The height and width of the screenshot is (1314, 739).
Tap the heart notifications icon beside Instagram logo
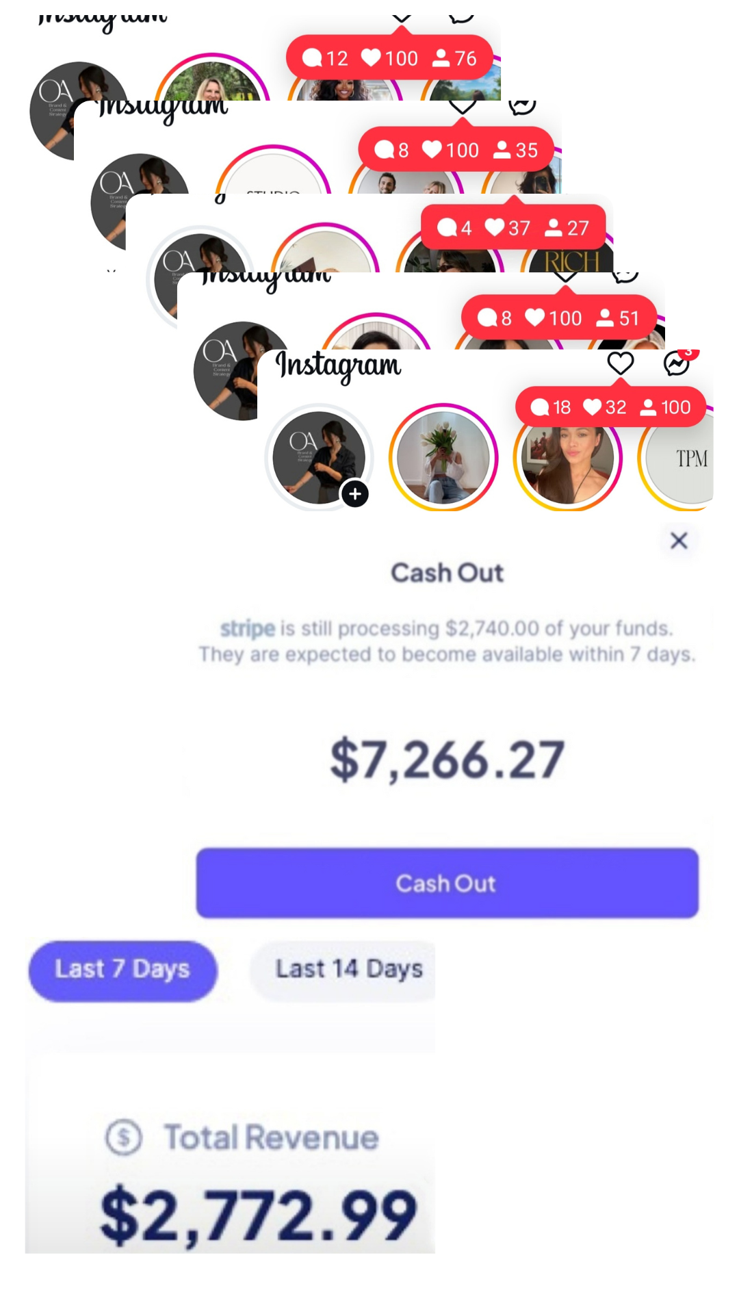tap(621, 363)
